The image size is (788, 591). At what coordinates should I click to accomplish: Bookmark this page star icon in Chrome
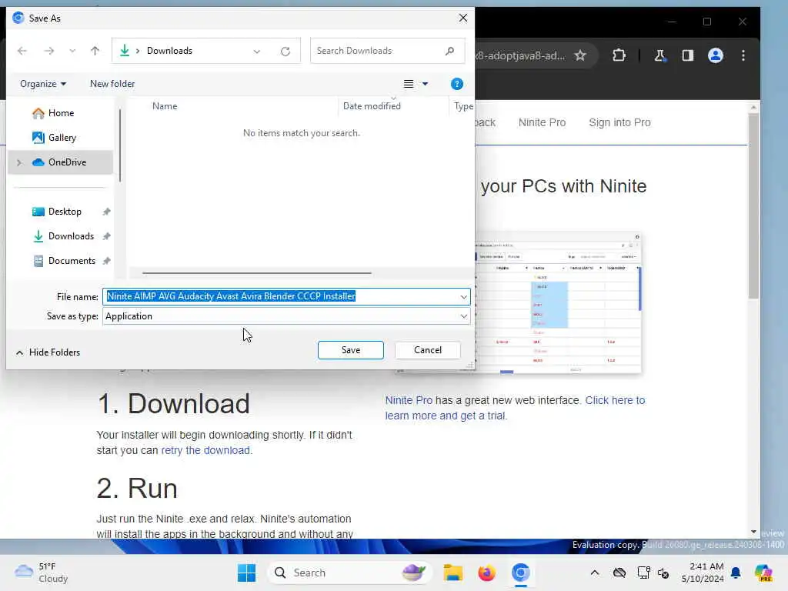click(x=580, y=55)
